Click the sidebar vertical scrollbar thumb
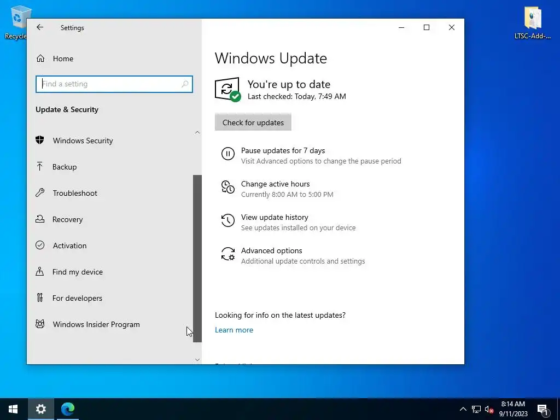The width and height of the screenshot is (560, 420). 197,259
